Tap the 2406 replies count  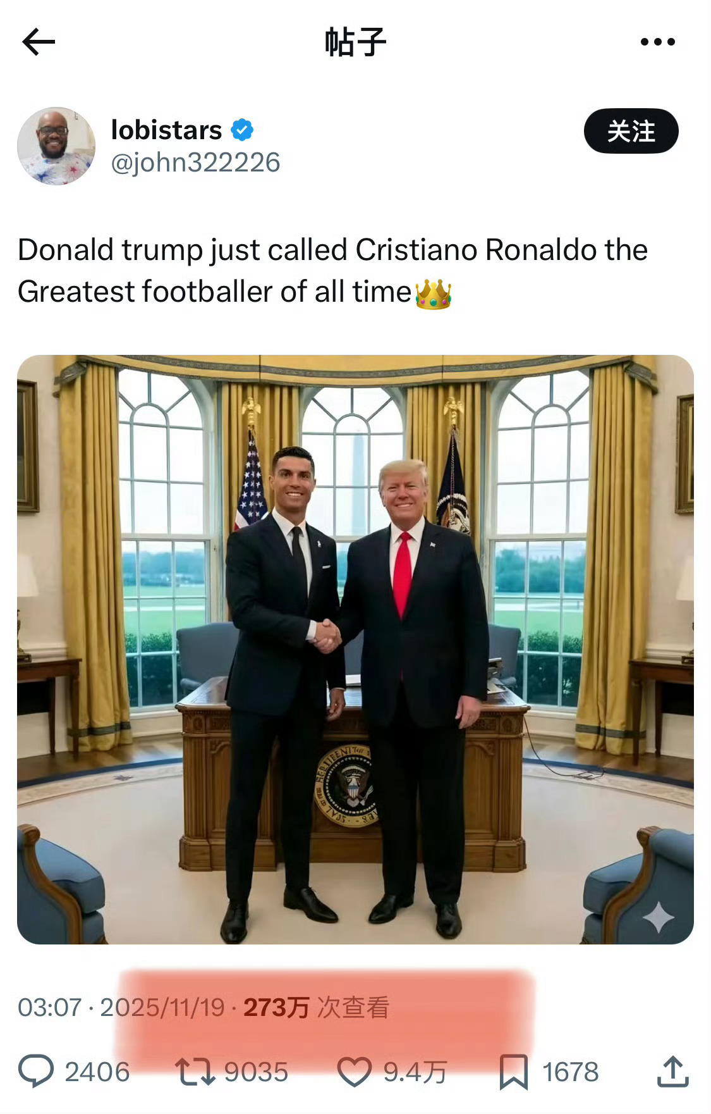97,1072
